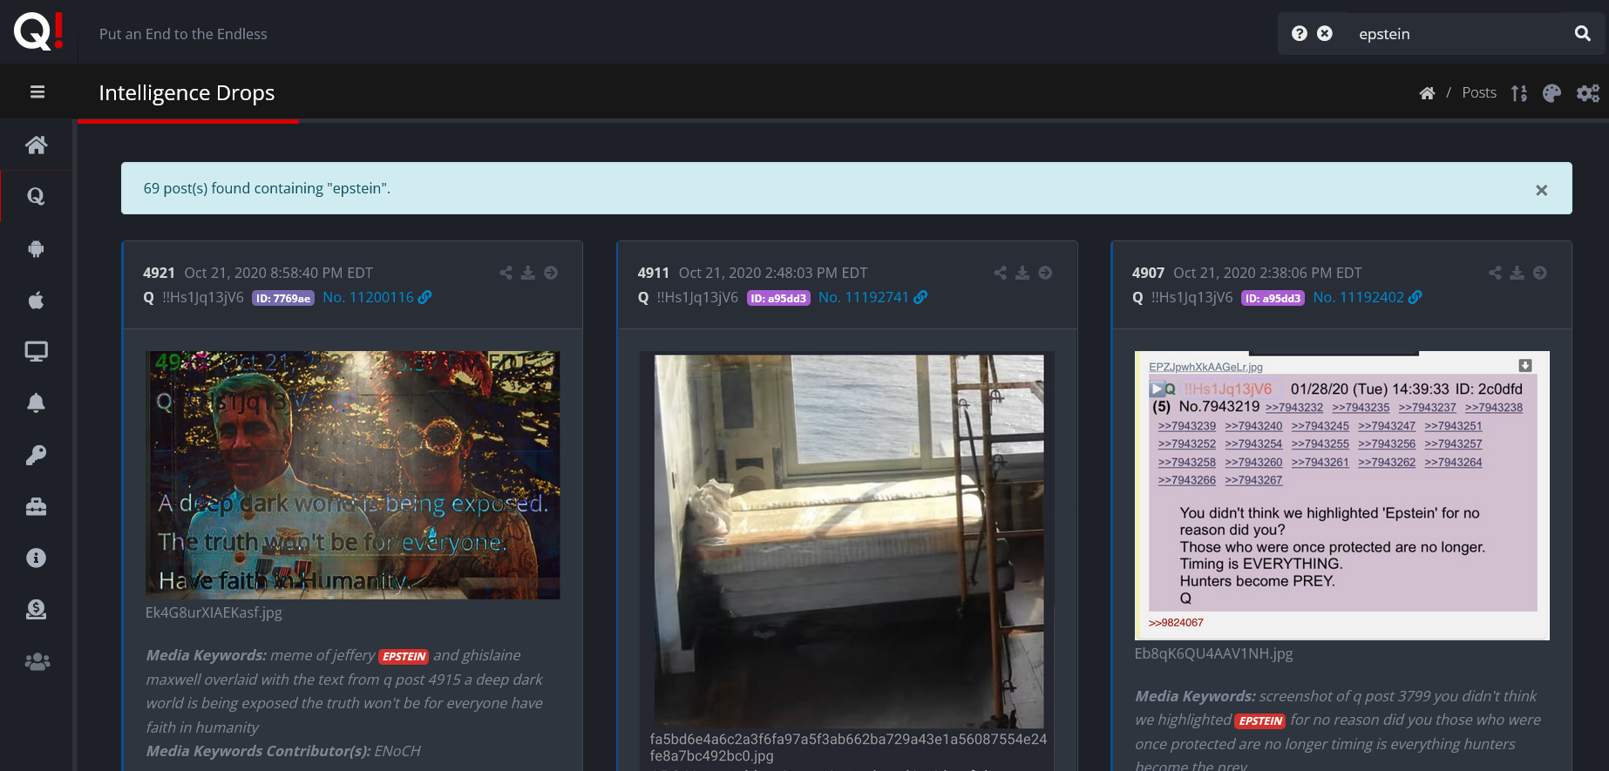
Task: Go to post 4921 arrow icon
Action: tap(551, 273)
